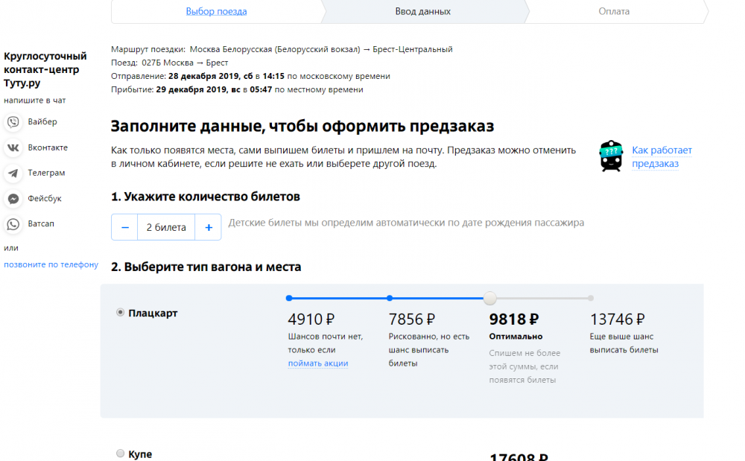Image resolution: width=745 pixels, height=461 pixels.
Task: Click the позвоните по телефону link
Action: [51, 264]
